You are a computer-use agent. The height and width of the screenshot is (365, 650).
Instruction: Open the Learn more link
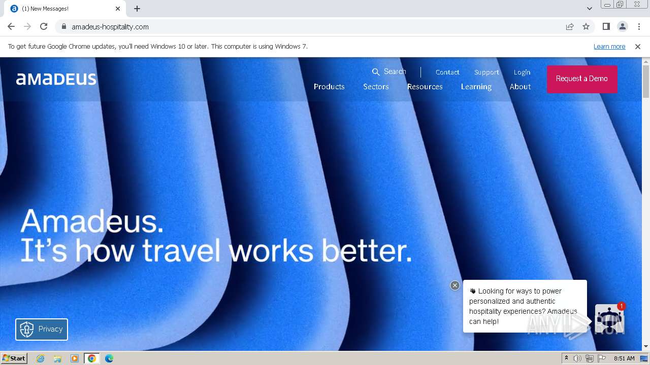pos(609,47)
